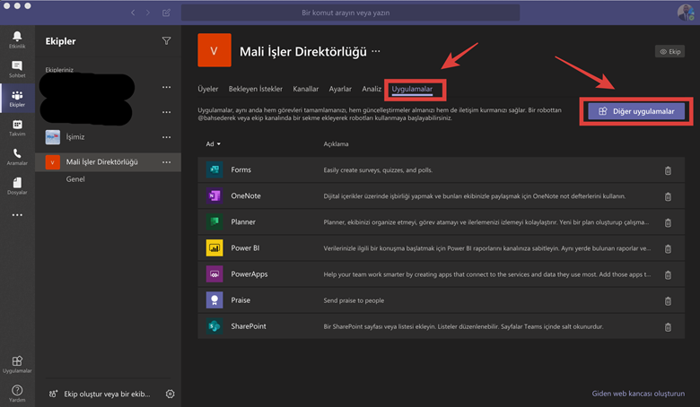Delete the OneNote app with trash icon

(x=668, y=196)
